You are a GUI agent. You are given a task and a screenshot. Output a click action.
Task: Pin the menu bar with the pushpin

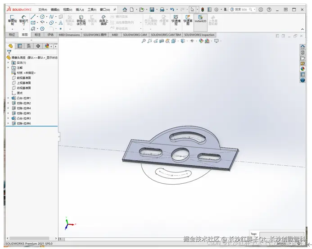[x=115, y=9]
